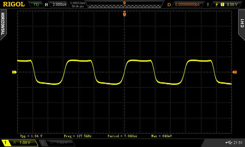Click the RIGOL logo
The width and height of the screenshot is (245, 147).
point(14,4)
